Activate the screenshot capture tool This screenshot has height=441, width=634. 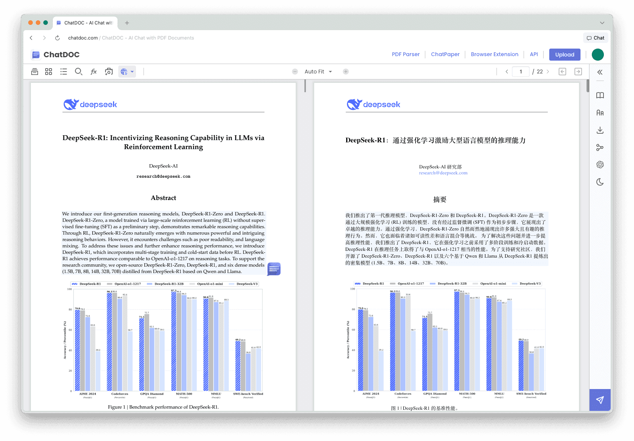pyautogui.click(x=109, y=72)
